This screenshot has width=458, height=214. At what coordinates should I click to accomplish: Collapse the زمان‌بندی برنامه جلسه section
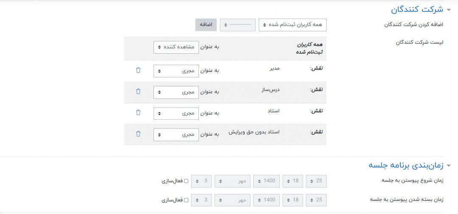448,165
